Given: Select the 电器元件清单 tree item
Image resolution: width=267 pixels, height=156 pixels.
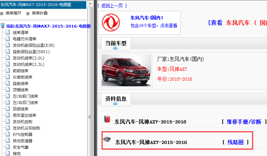Looking at the screenshot, I should (24, 39).
